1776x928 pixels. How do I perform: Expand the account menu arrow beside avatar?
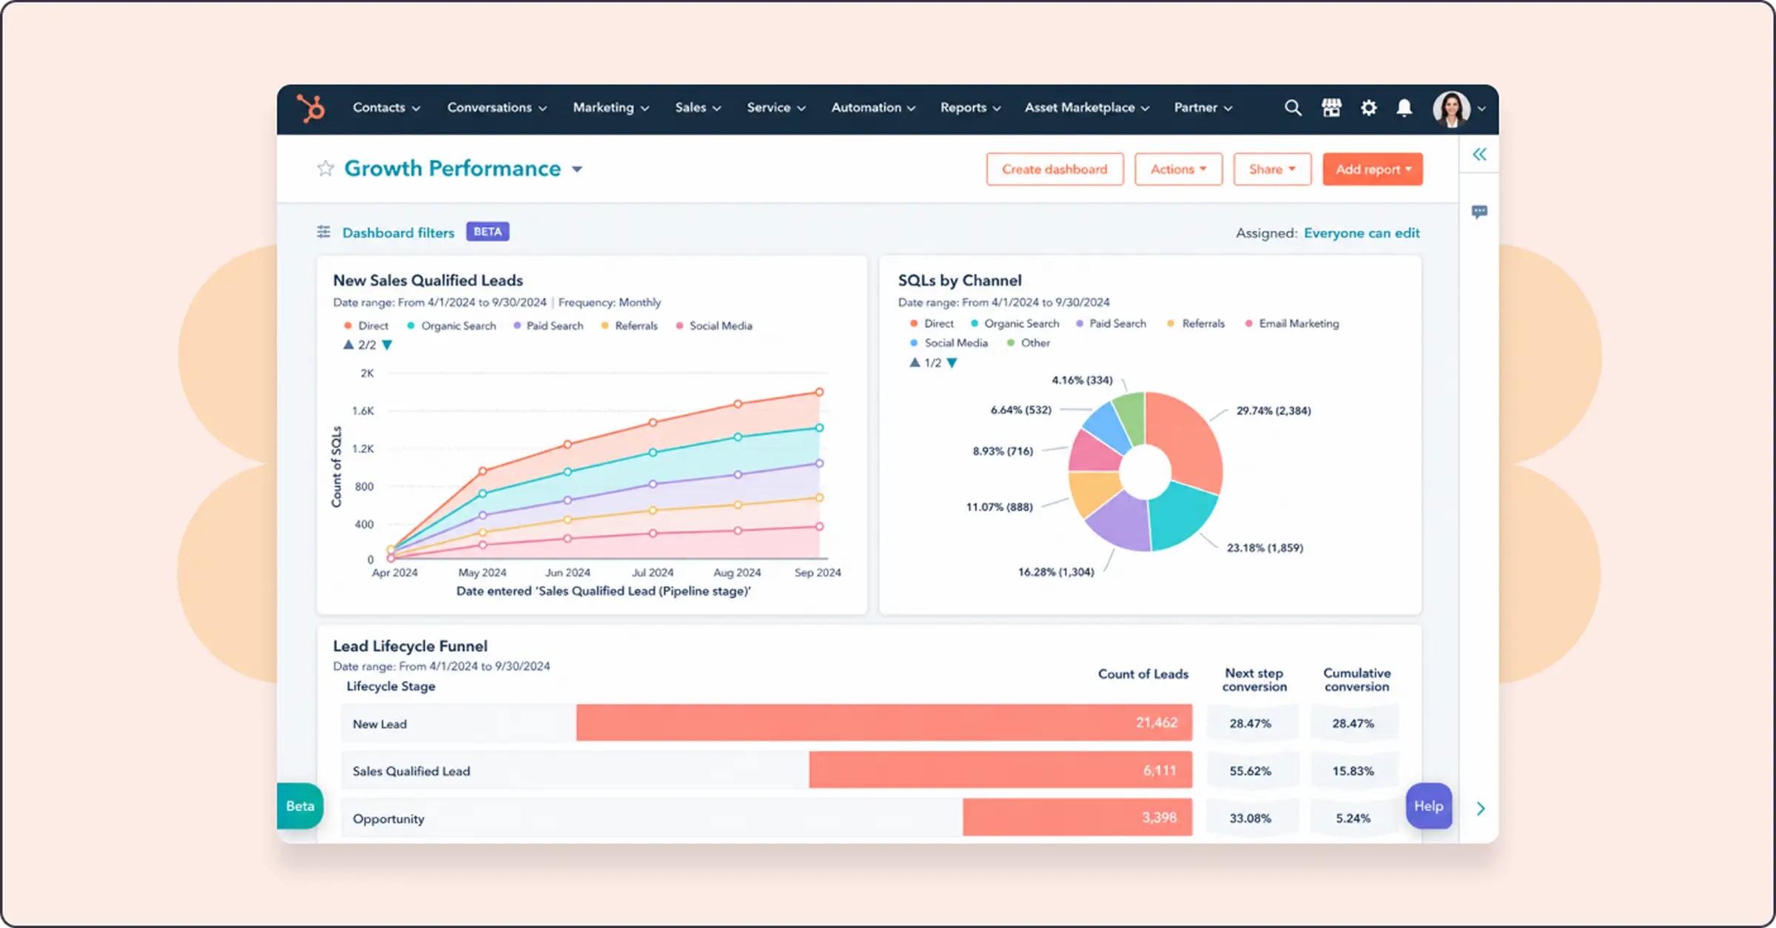coord(1481,109)
